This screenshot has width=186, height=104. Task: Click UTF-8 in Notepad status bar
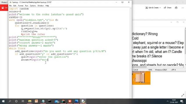(174, 70)
